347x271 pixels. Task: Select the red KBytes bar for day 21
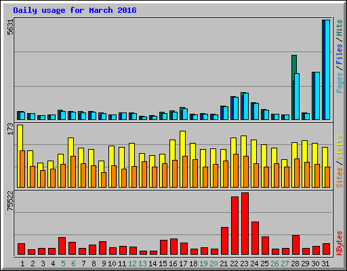(224, 241)
